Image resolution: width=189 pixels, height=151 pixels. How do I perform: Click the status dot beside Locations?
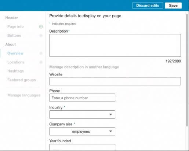41,62
